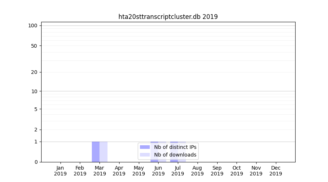Click the 'Nb of distinct IPs' legend label
The width and height of the screenshot is (328, 182).
click(x=175, y=147)
